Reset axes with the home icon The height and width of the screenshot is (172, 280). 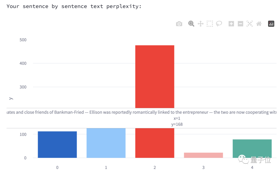pos(259,24)
